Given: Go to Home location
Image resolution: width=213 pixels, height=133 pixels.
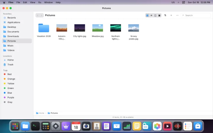Looking at the screenshot, I should click(17, 60).
